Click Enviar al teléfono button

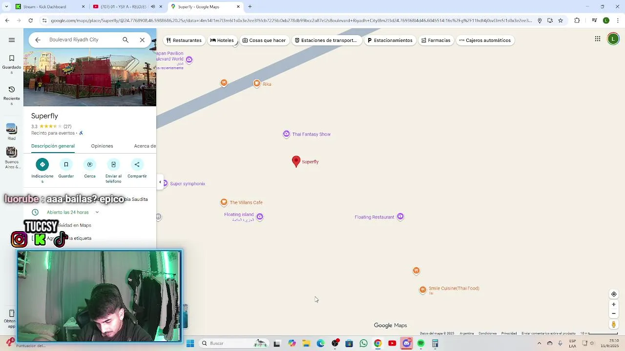coord(113,171)
